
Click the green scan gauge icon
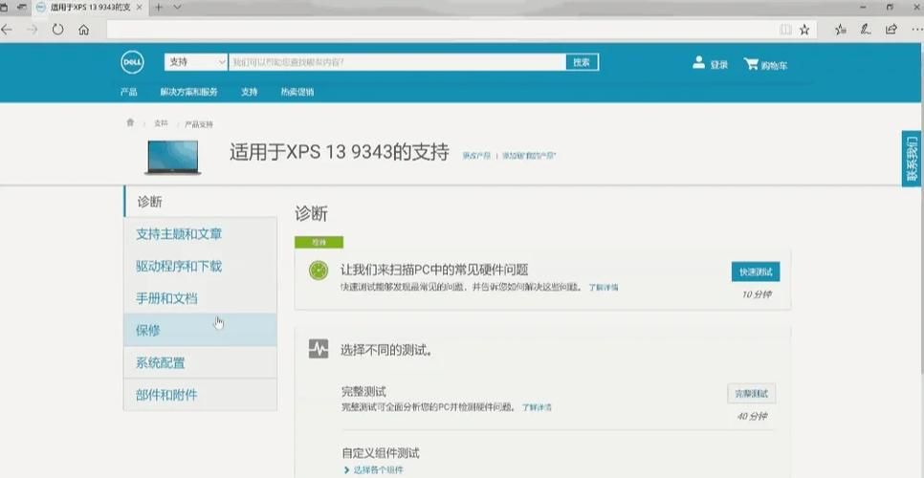[x=319, y=271]
